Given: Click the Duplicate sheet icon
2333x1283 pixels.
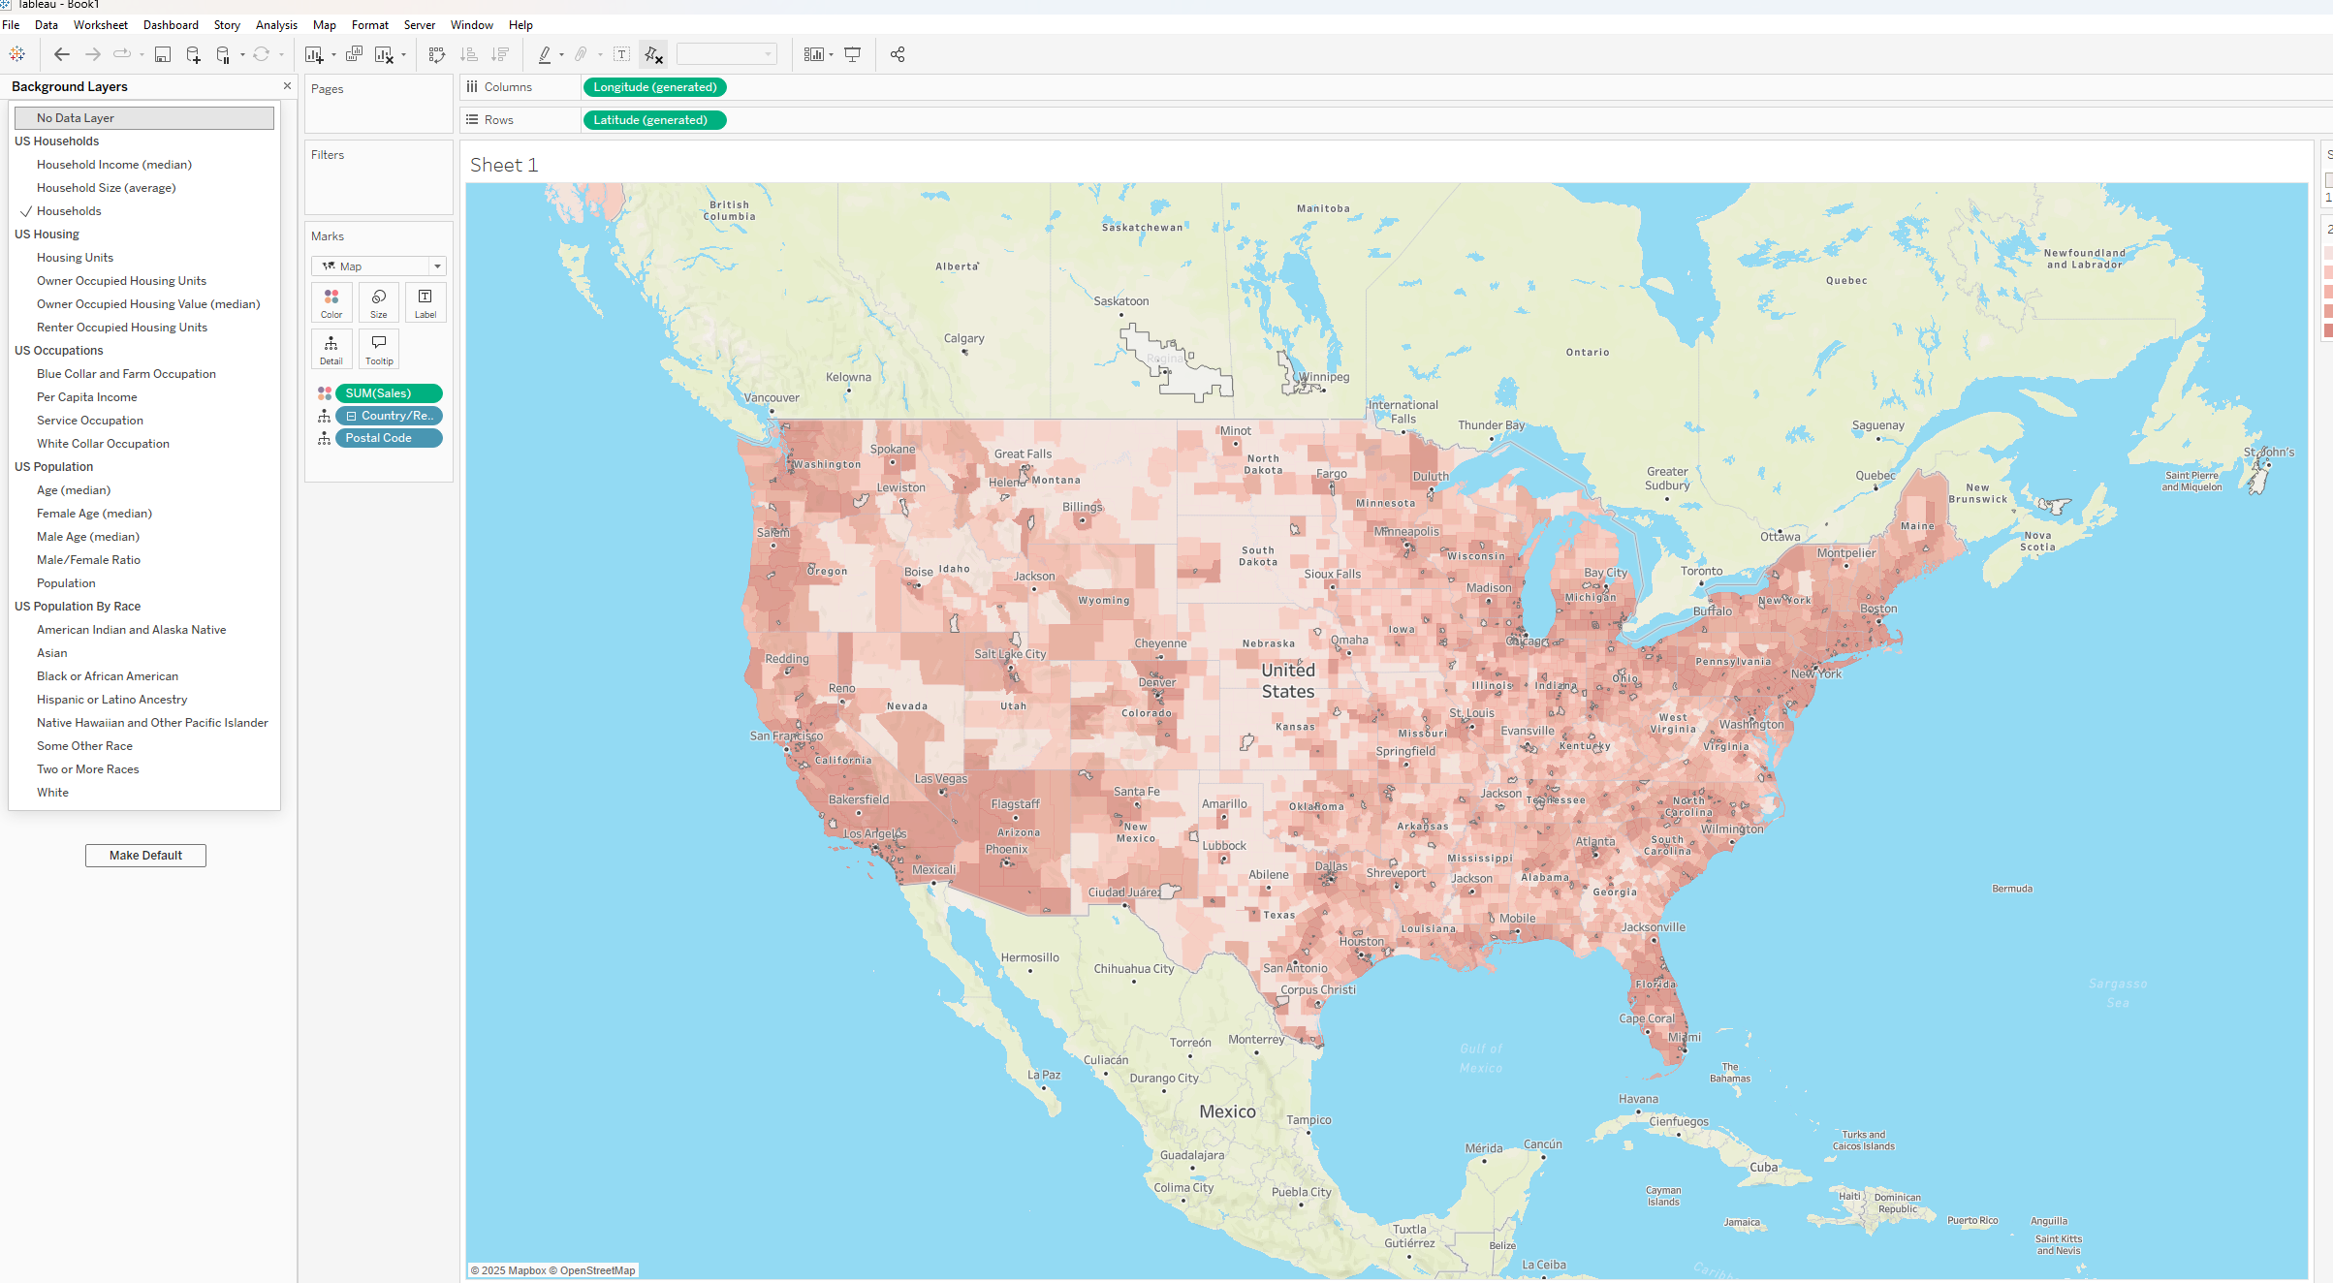Looking at the screenshot, I should pyautogui.click(x=355, y=55).
